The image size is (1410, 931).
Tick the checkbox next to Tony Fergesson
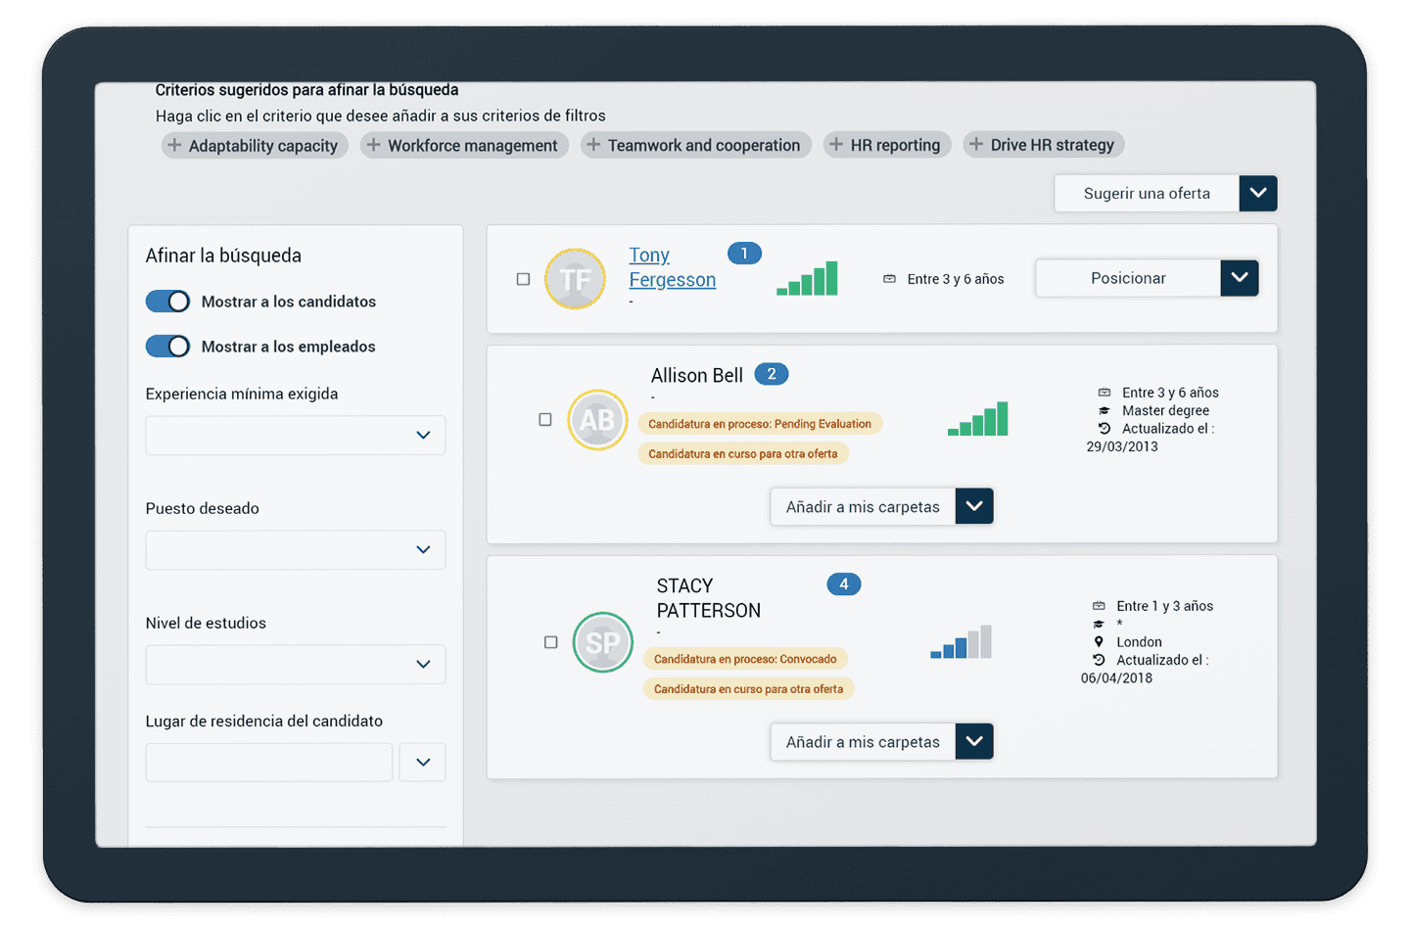coord(523,279)
